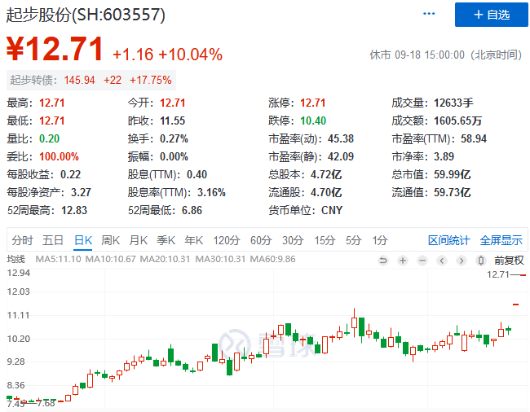Viewport: 530px width, 412px height.
Task: Switch to the 5分 chart tab
Action: coord(354,240)
